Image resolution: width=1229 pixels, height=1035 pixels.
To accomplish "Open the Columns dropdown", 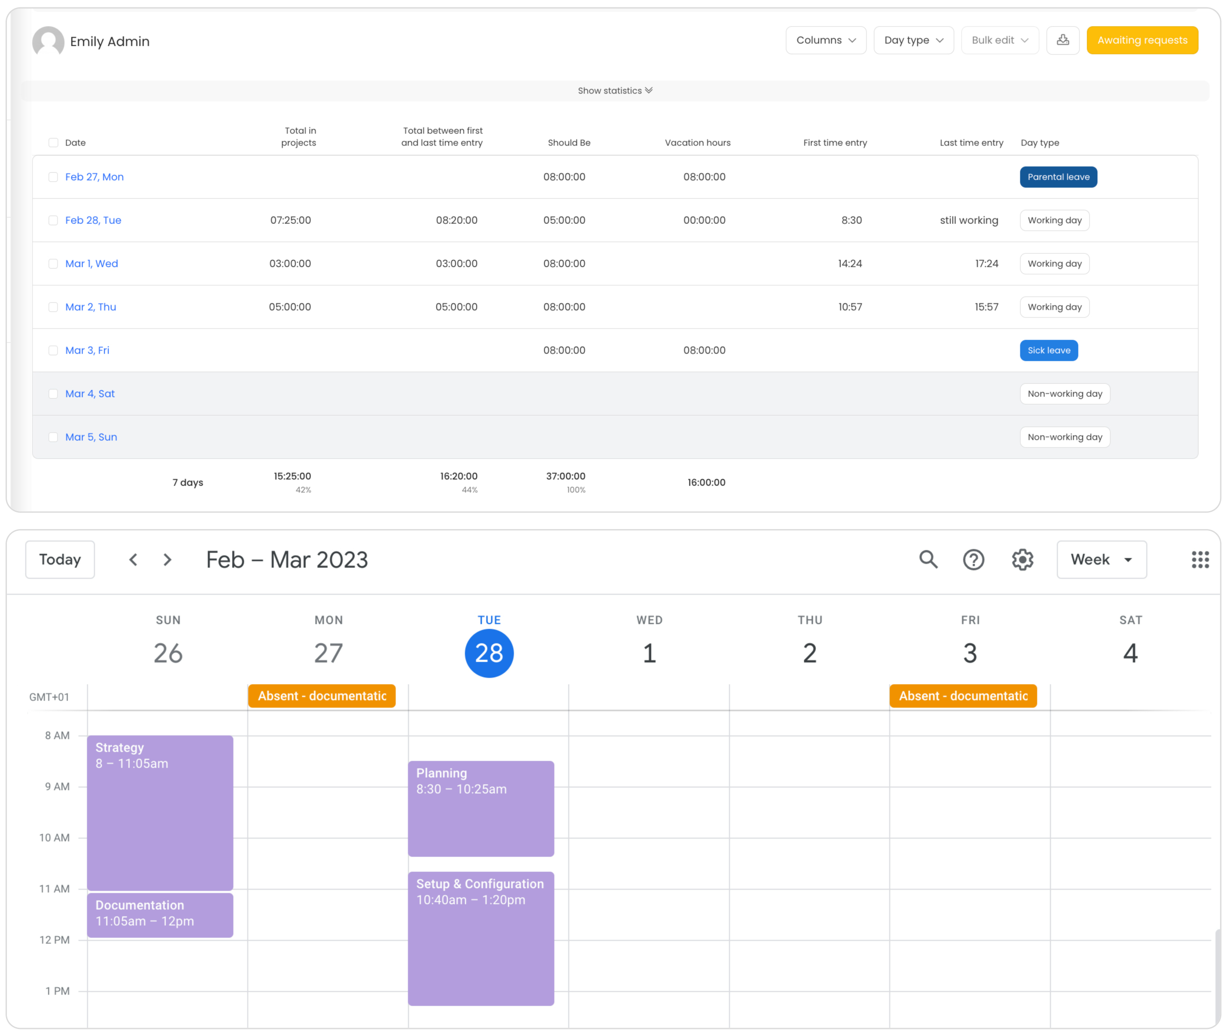I will pyautogui.click(x=825, y=40).
